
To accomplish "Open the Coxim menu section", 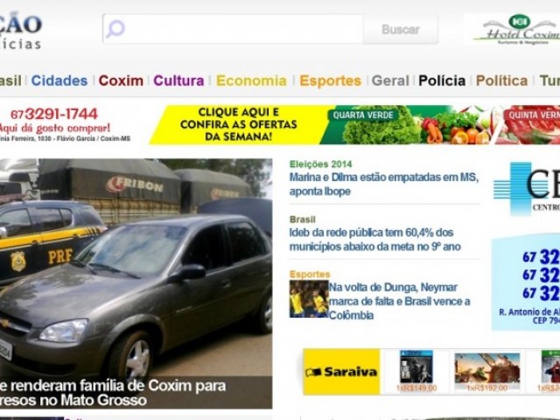I will point(121,80).
